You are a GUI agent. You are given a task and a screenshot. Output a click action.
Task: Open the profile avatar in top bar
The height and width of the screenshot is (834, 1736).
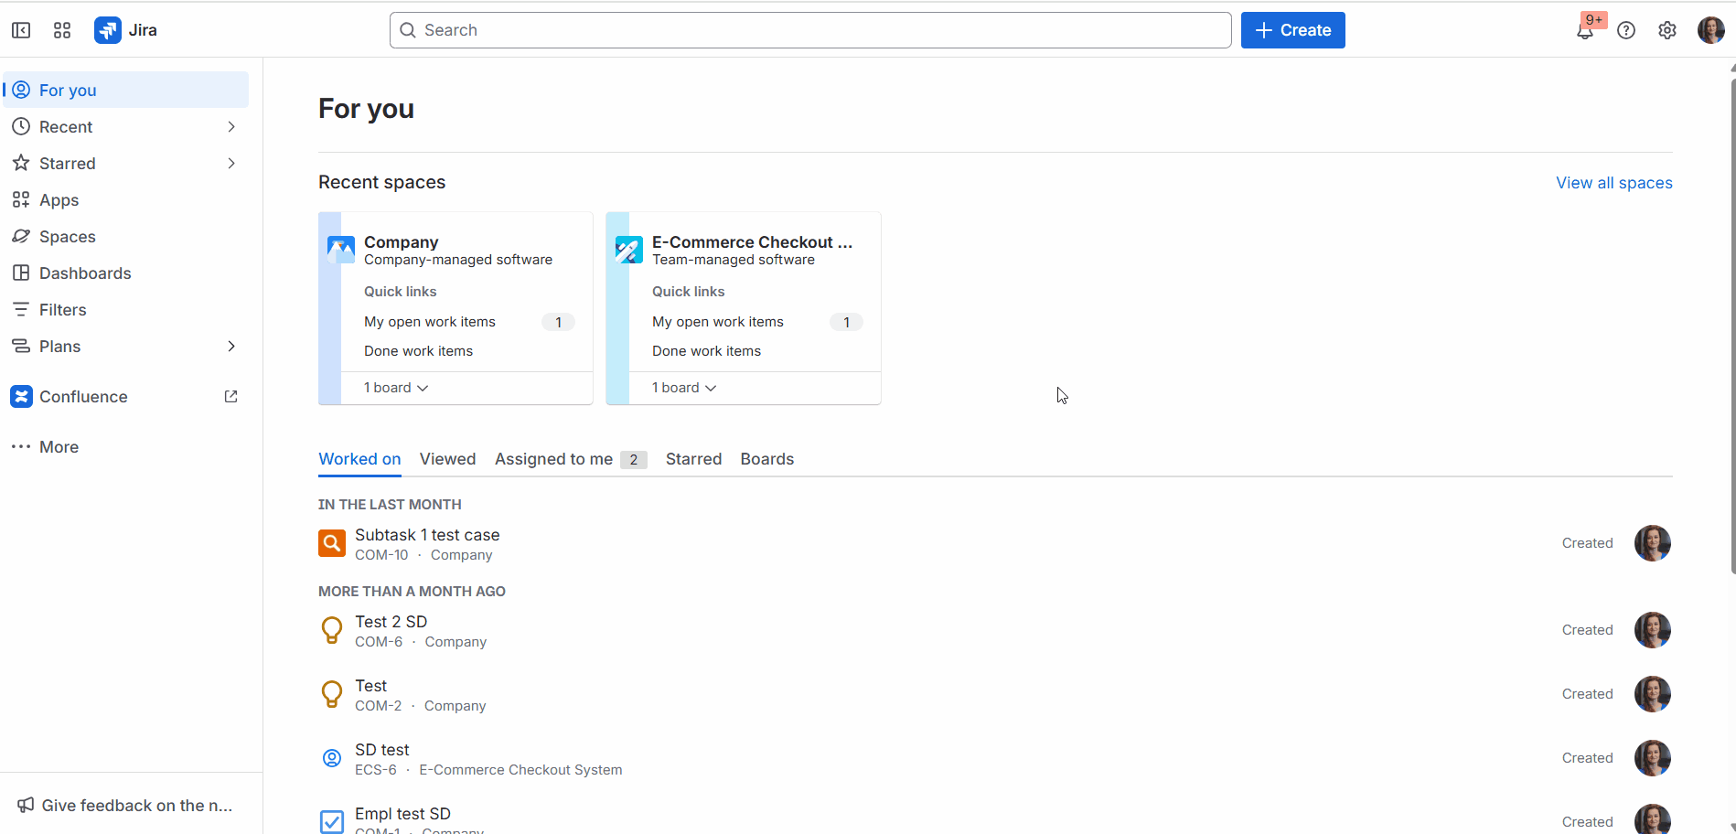click(1710, 30)
